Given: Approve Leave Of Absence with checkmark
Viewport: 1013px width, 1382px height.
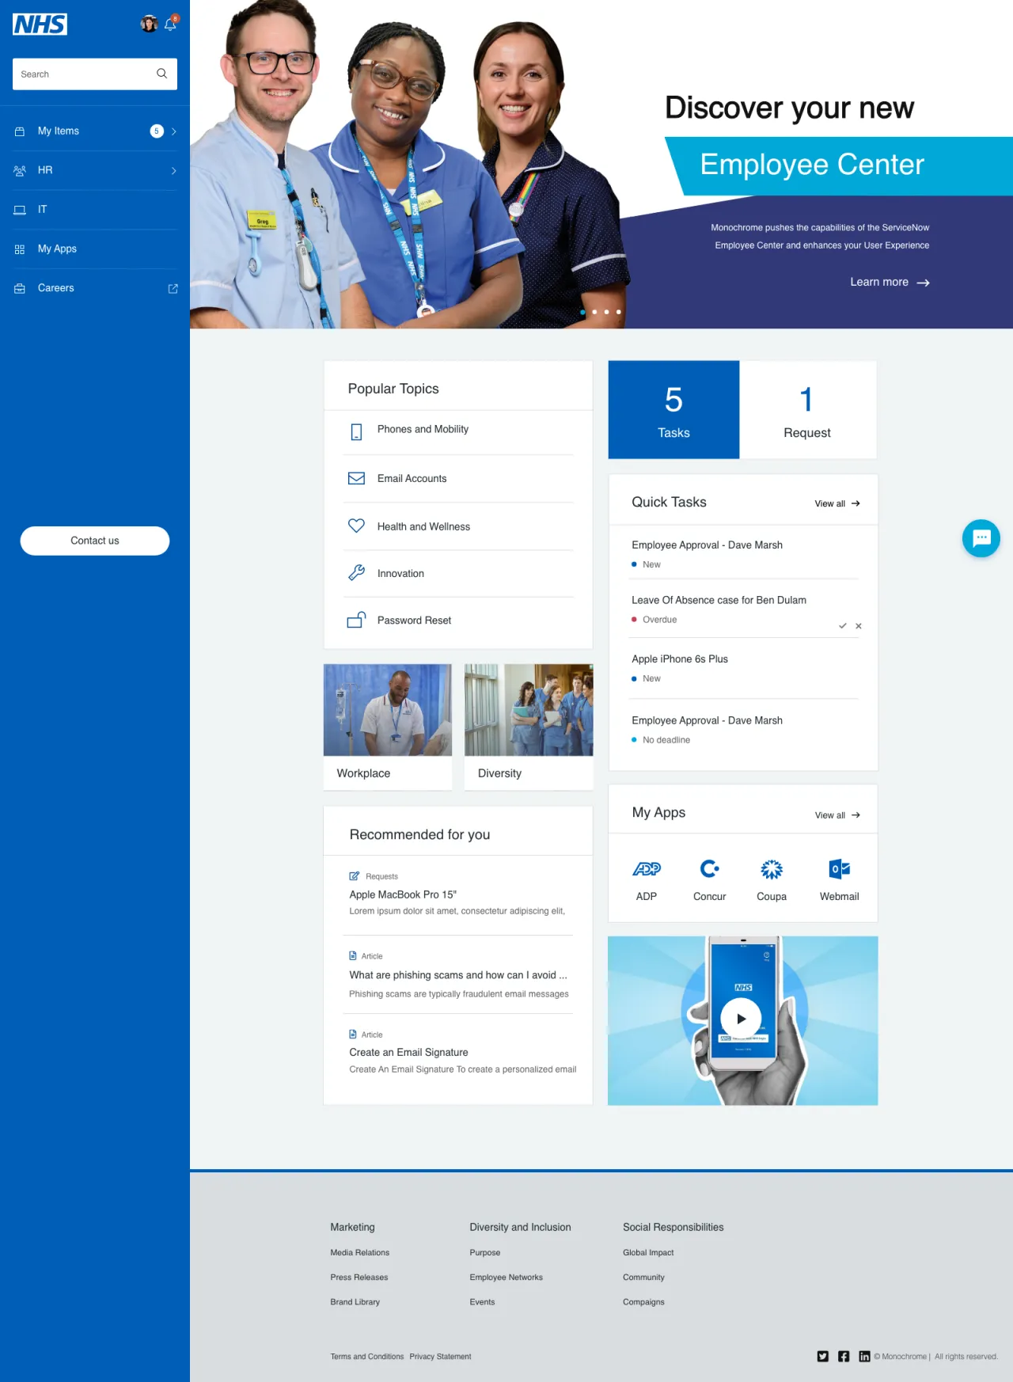Looking at the screenshot, I should pyautogui.click(x=843, y=626).
